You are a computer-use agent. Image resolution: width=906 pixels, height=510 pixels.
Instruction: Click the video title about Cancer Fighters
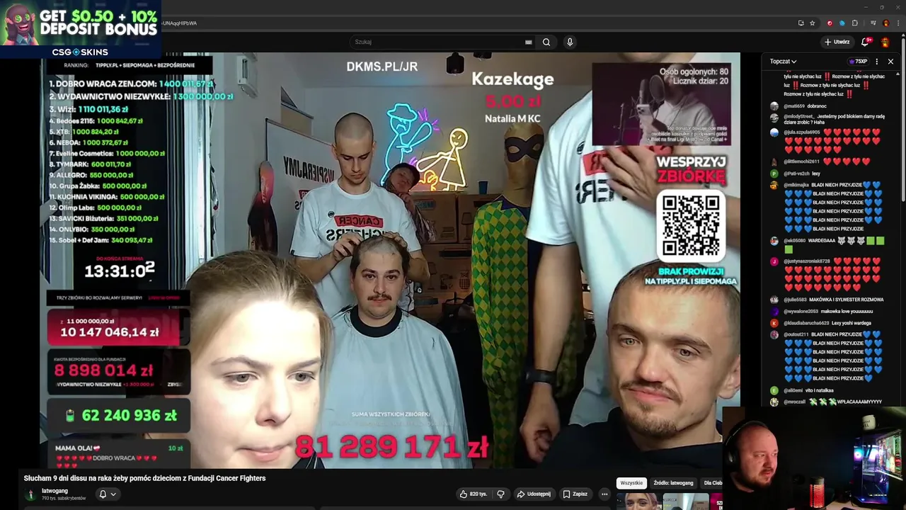tap(144, 478)
